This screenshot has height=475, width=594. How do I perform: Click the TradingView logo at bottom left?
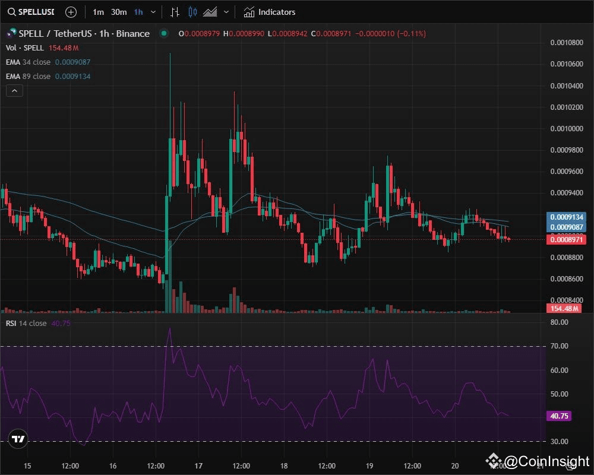[x=17, y=438]
